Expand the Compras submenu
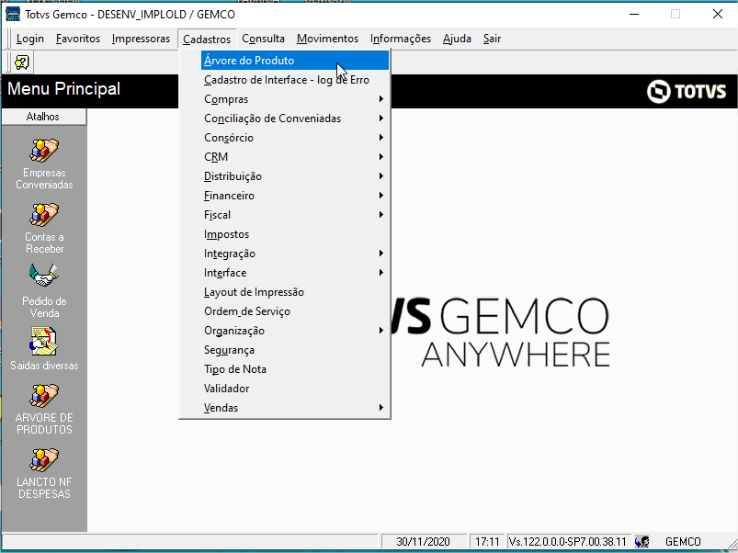This screenshot has height=553, width=738. 295,99
